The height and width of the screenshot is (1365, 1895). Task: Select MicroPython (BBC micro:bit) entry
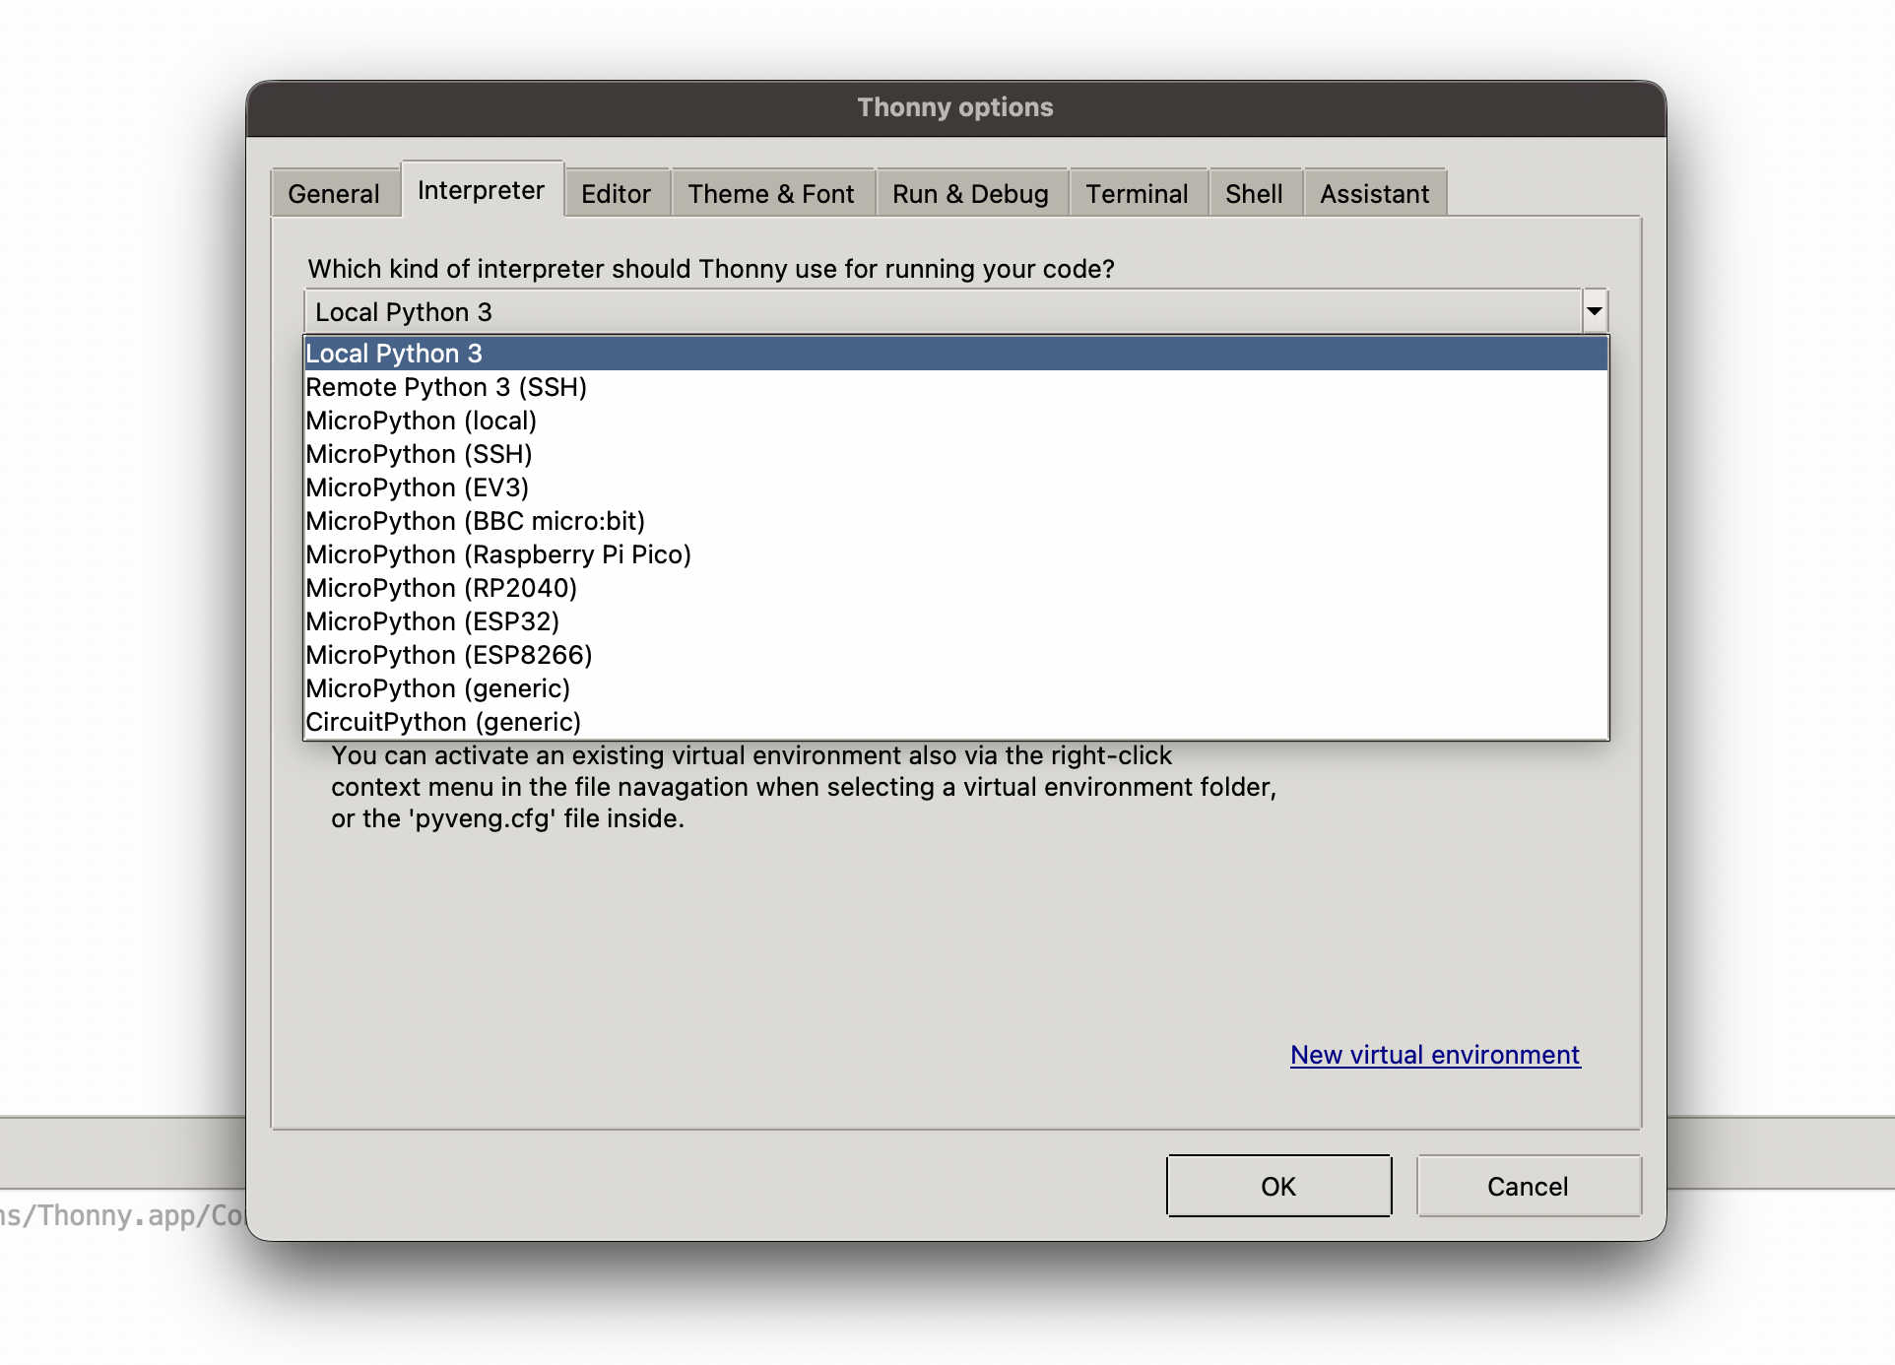coord(475,521)
